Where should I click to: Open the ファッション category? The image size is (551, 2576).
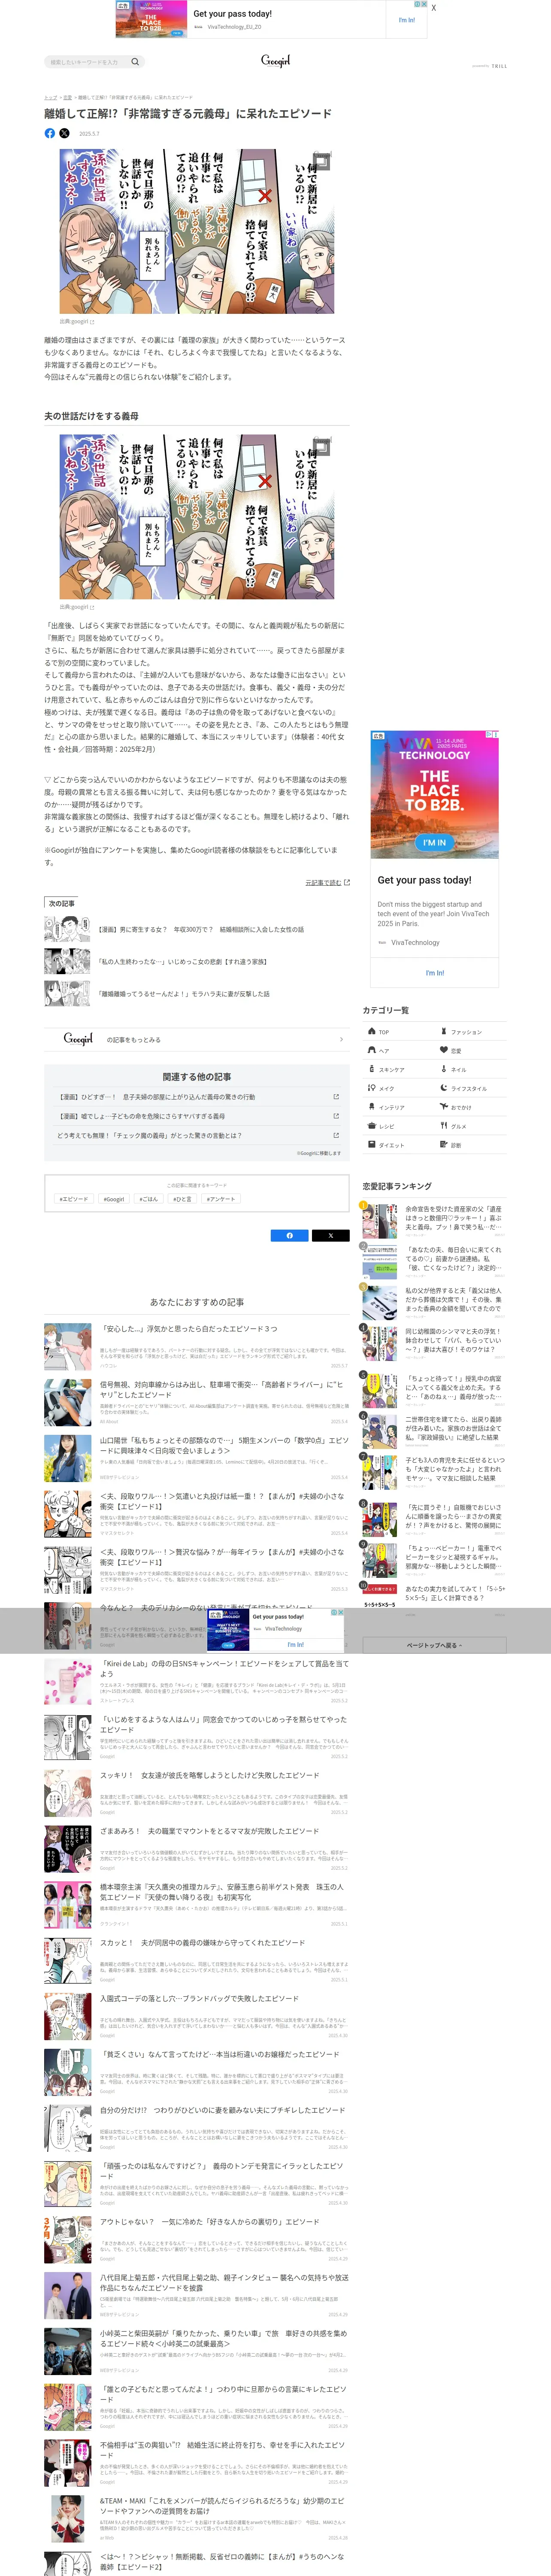coord(471,1031)
